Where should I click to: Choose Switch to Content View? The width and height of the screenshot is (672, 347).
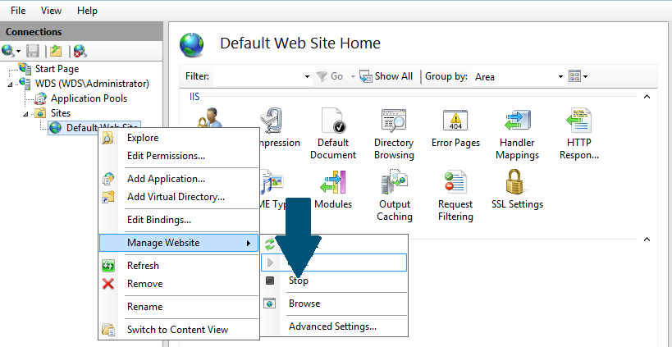pyautogui.click(x=179, y=330)
